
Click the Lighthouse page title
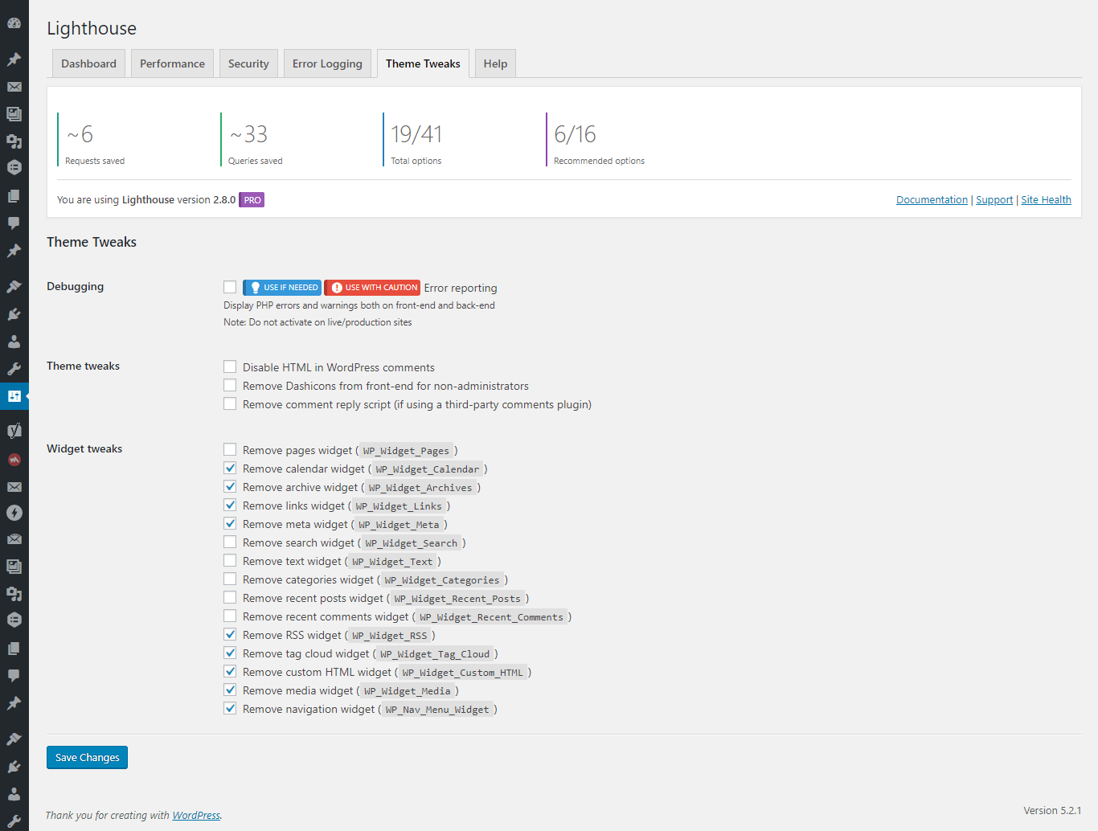click(x=92, y=28)
